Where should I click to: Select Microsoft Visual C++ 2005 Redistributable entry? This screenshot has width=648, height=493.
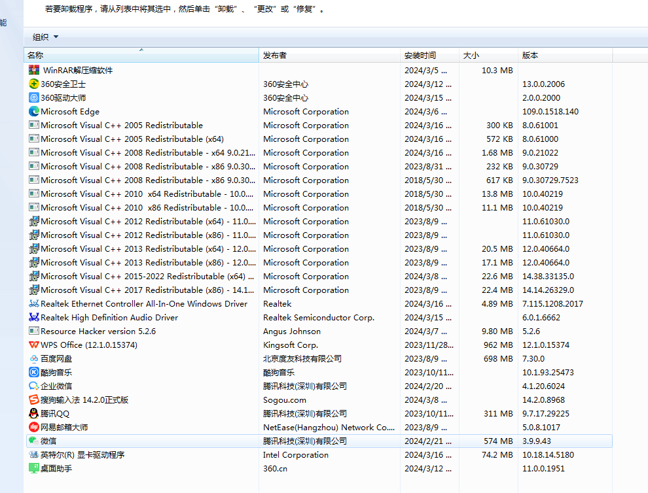(x=319, y=125)
